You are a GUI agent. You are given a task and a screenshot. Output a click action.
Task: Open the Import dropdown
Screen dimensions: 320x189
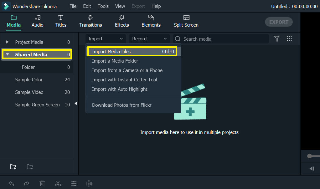[106, 39]
